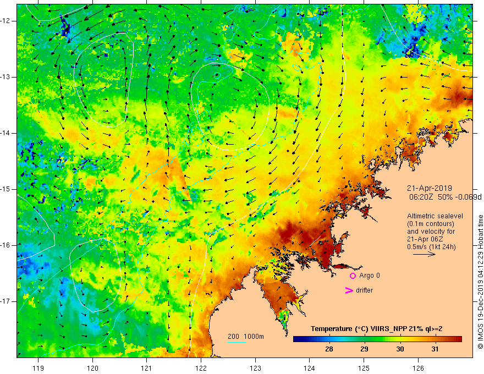Click the latitude axis label -13
484x374 pixels.
[5, 77]
